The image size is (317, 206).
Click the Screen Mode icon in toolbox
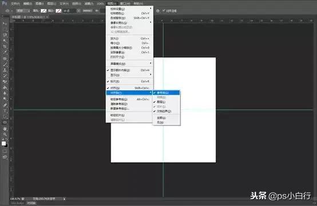coord(5,157)
